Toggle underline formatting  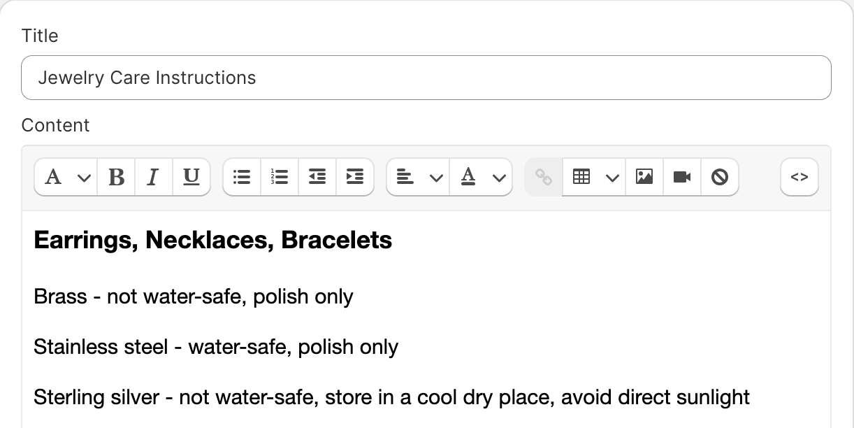[191, 177]
